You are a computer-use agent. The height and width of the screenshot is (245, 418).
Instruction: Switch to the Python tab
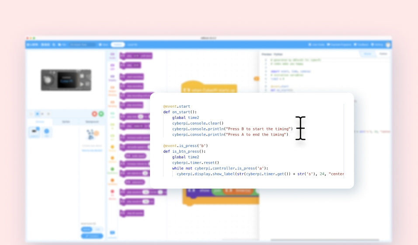point(383,54)
